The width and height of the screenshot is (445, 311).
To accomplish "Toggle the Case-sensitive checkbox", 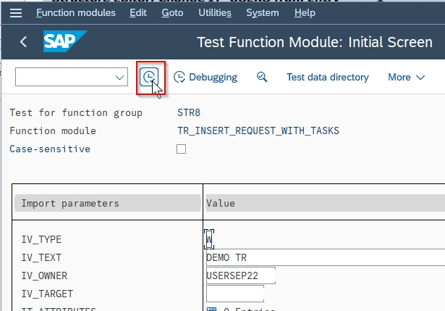I will [x=182, y=149].
